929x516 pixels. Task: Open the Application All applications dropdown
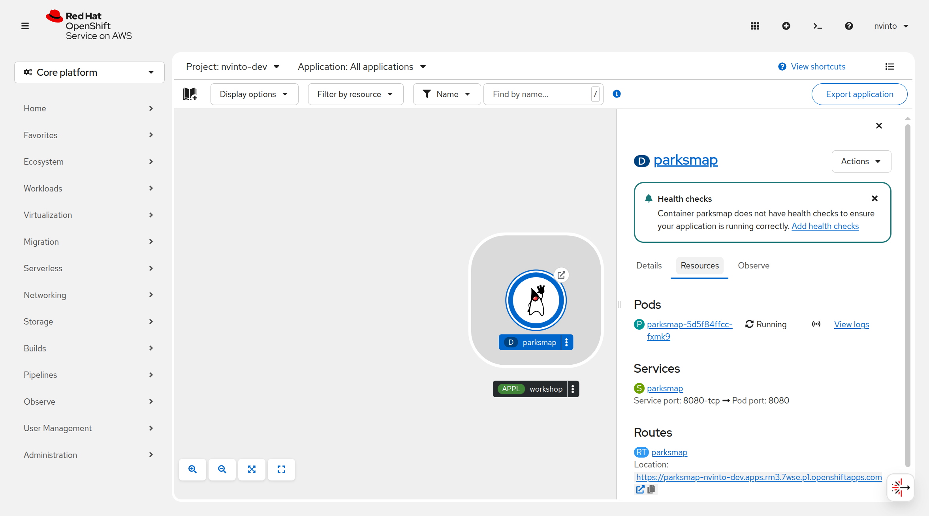(x=362, y=67)
